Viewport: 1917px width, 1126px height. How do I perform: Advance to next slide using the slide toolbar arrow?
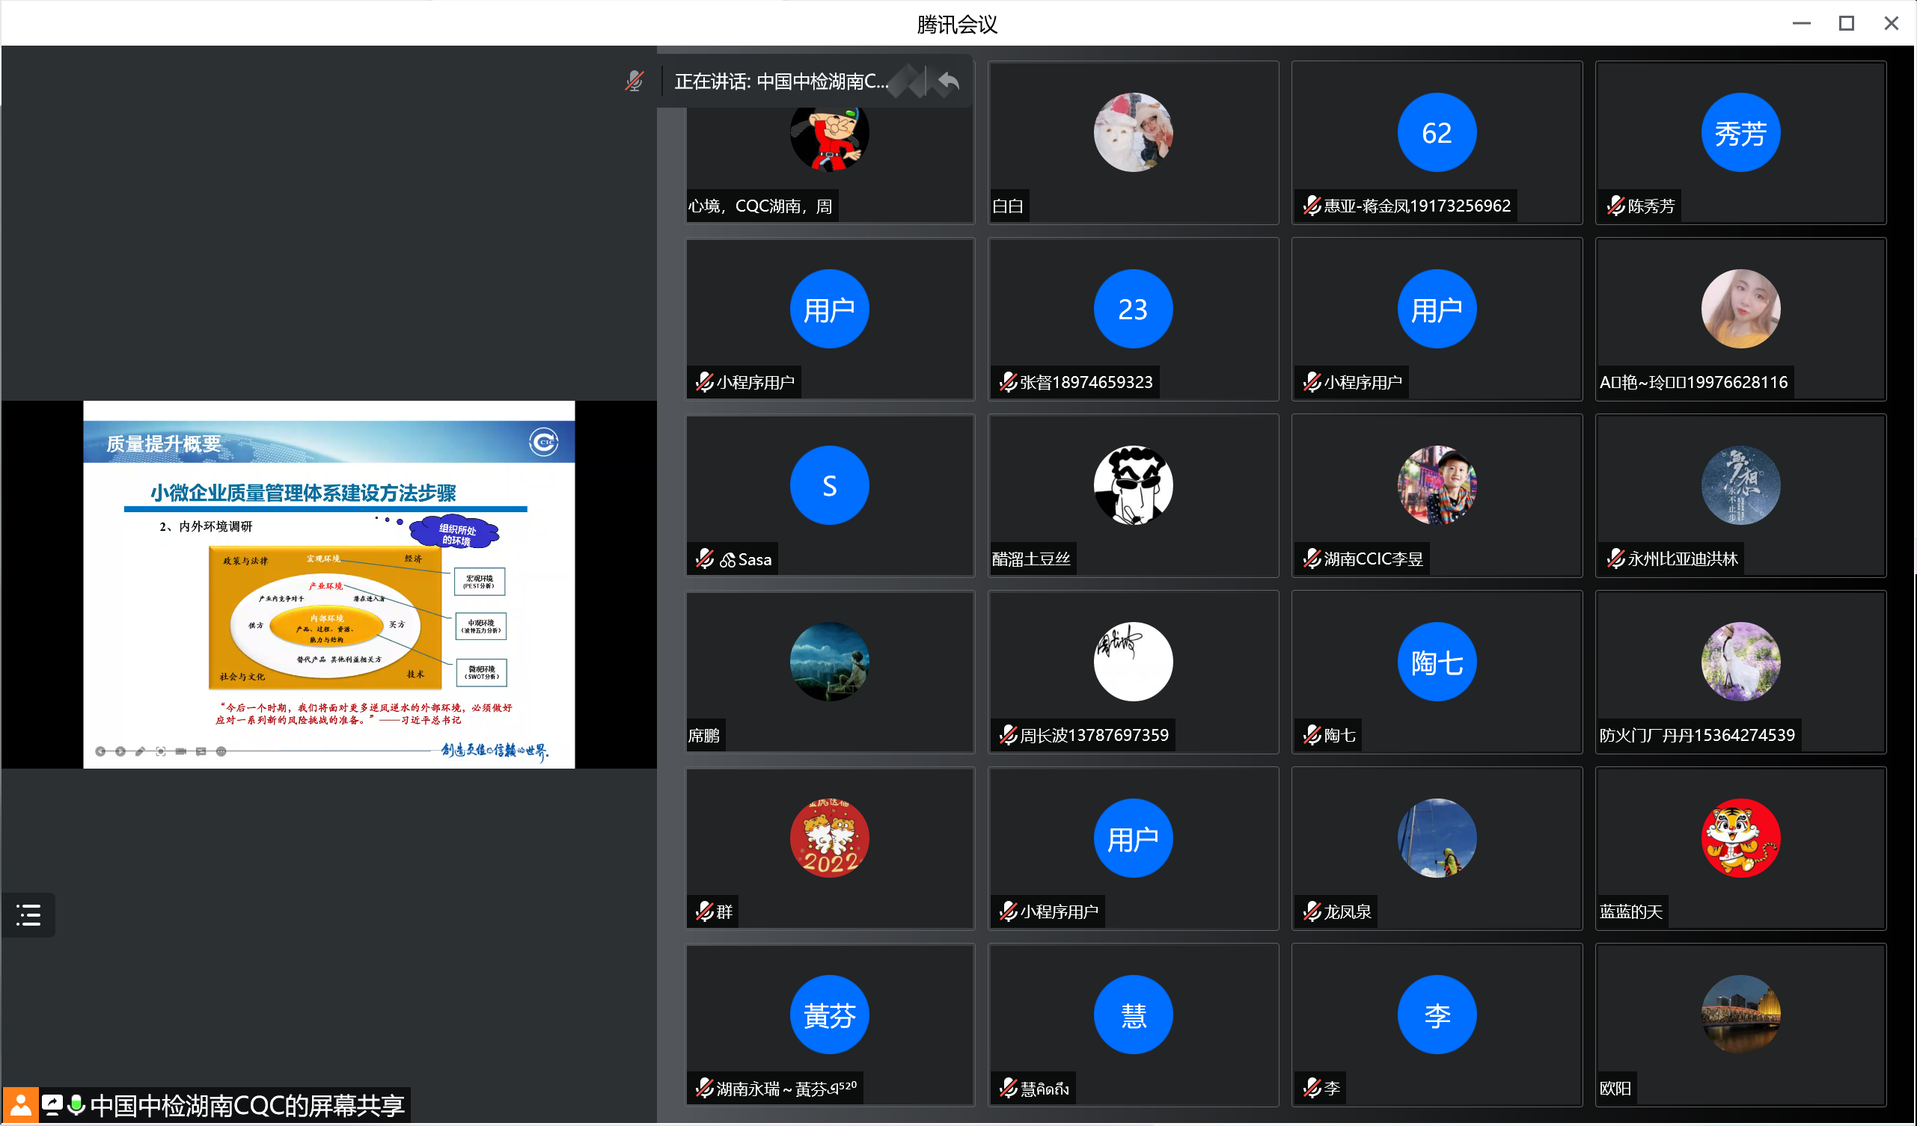point(120,752)
